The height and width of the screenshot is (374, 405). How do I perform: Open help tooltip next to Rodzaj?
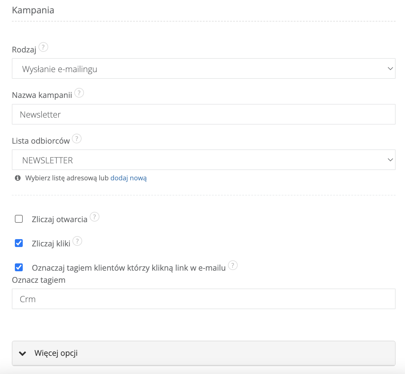(x=43, y=47)
